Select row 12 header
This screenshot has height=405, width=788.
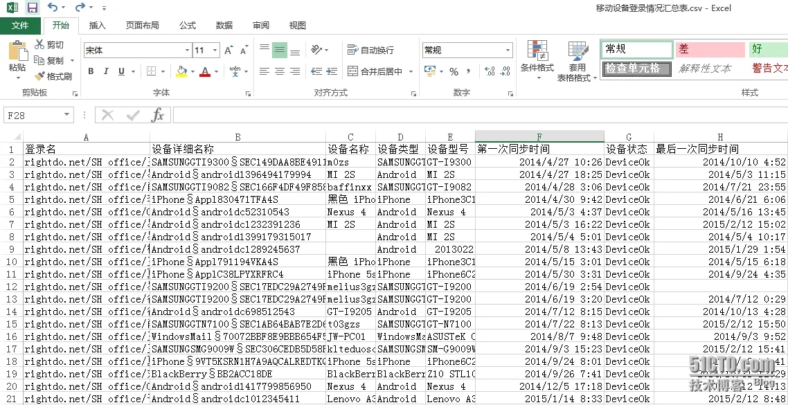click(x=12, y=287)
